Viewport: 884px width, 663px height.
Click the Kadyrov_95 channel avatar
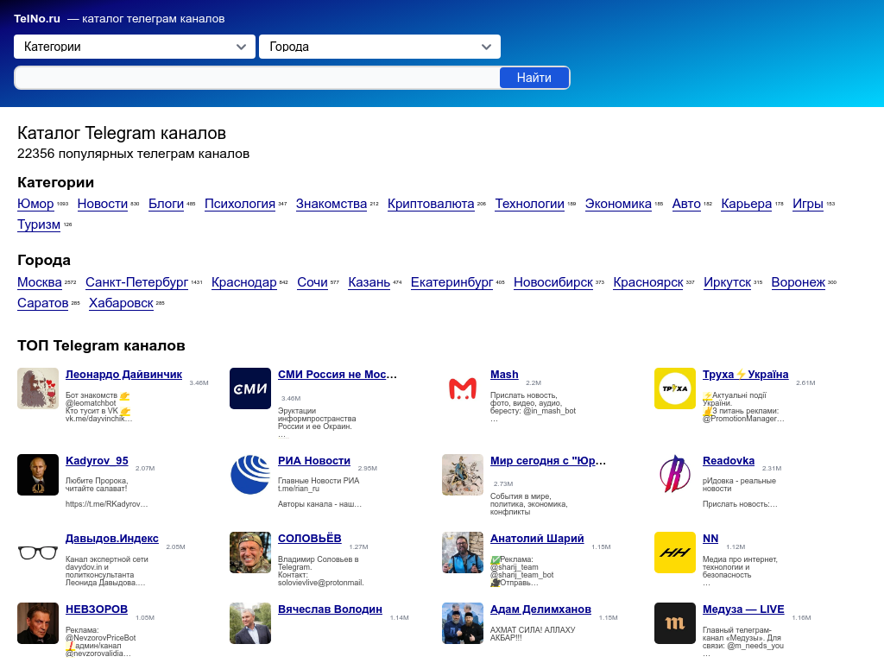(x=38, y=475)
